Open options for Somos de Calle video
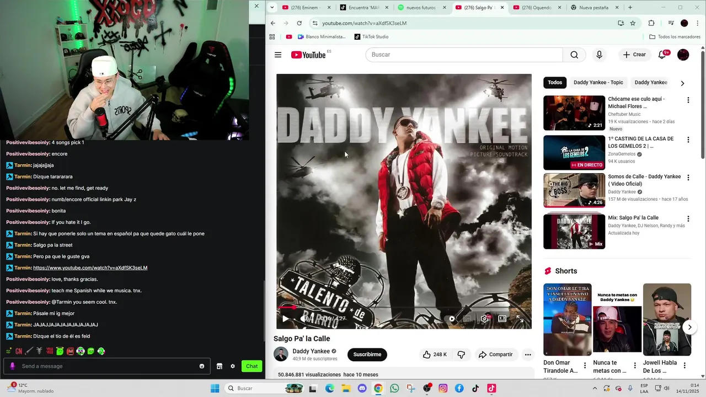706x397 pixels. (x=688, y=178)
